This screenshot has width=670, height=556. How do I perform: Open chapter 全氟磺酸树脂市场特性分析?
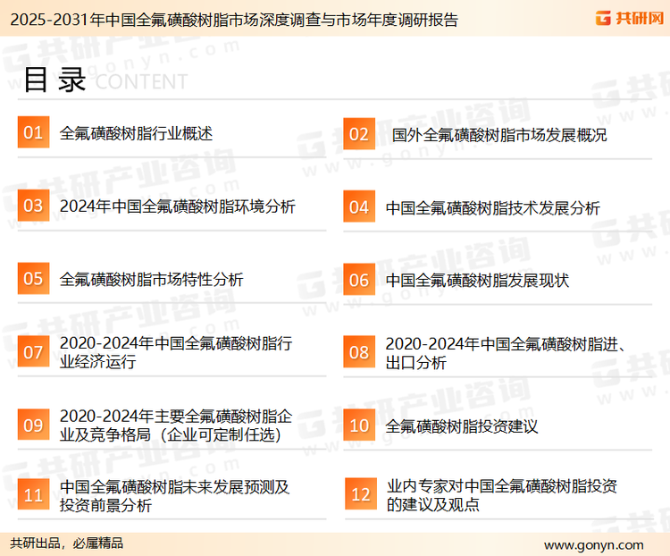point(151,280)
